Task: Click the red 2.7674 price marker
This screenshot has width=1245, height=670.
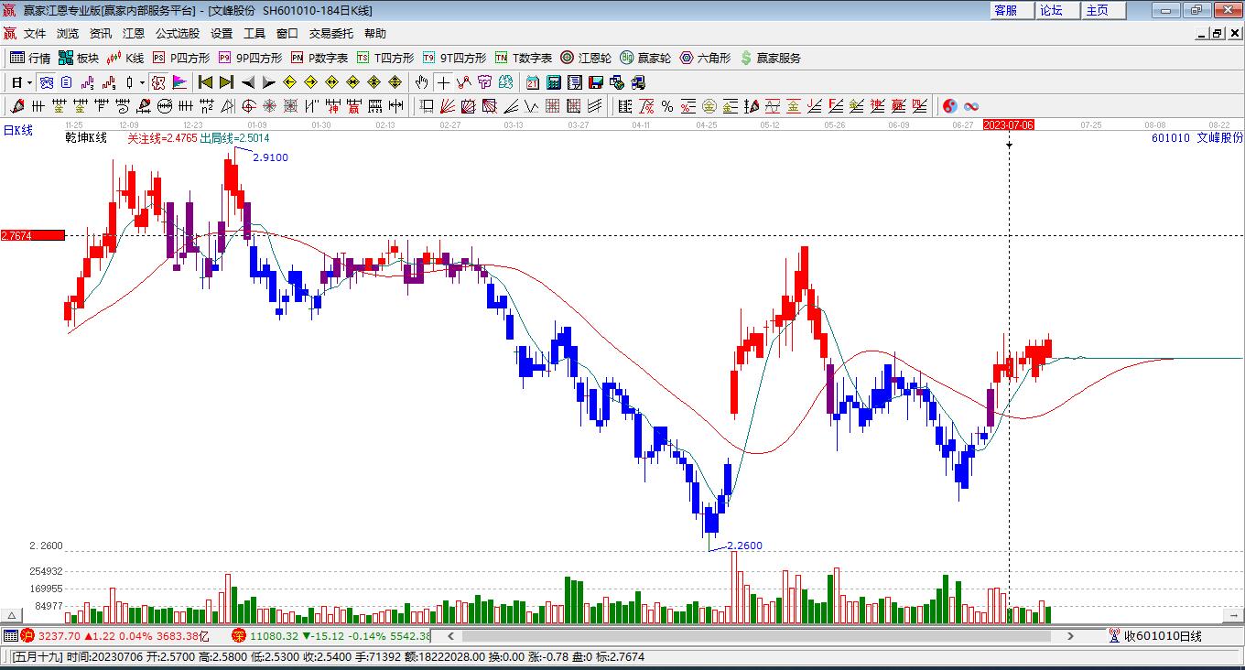Action: (33, 235)
